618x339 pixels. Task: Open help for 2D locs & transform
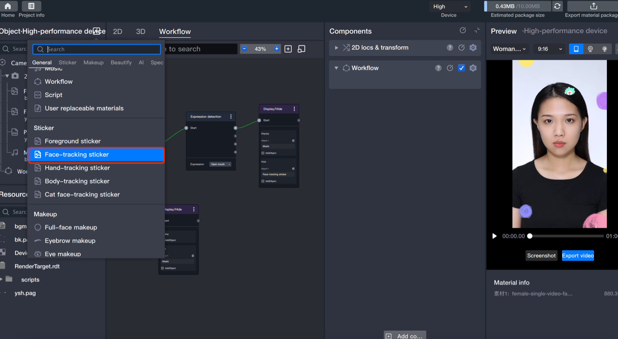tap(450, 47)
